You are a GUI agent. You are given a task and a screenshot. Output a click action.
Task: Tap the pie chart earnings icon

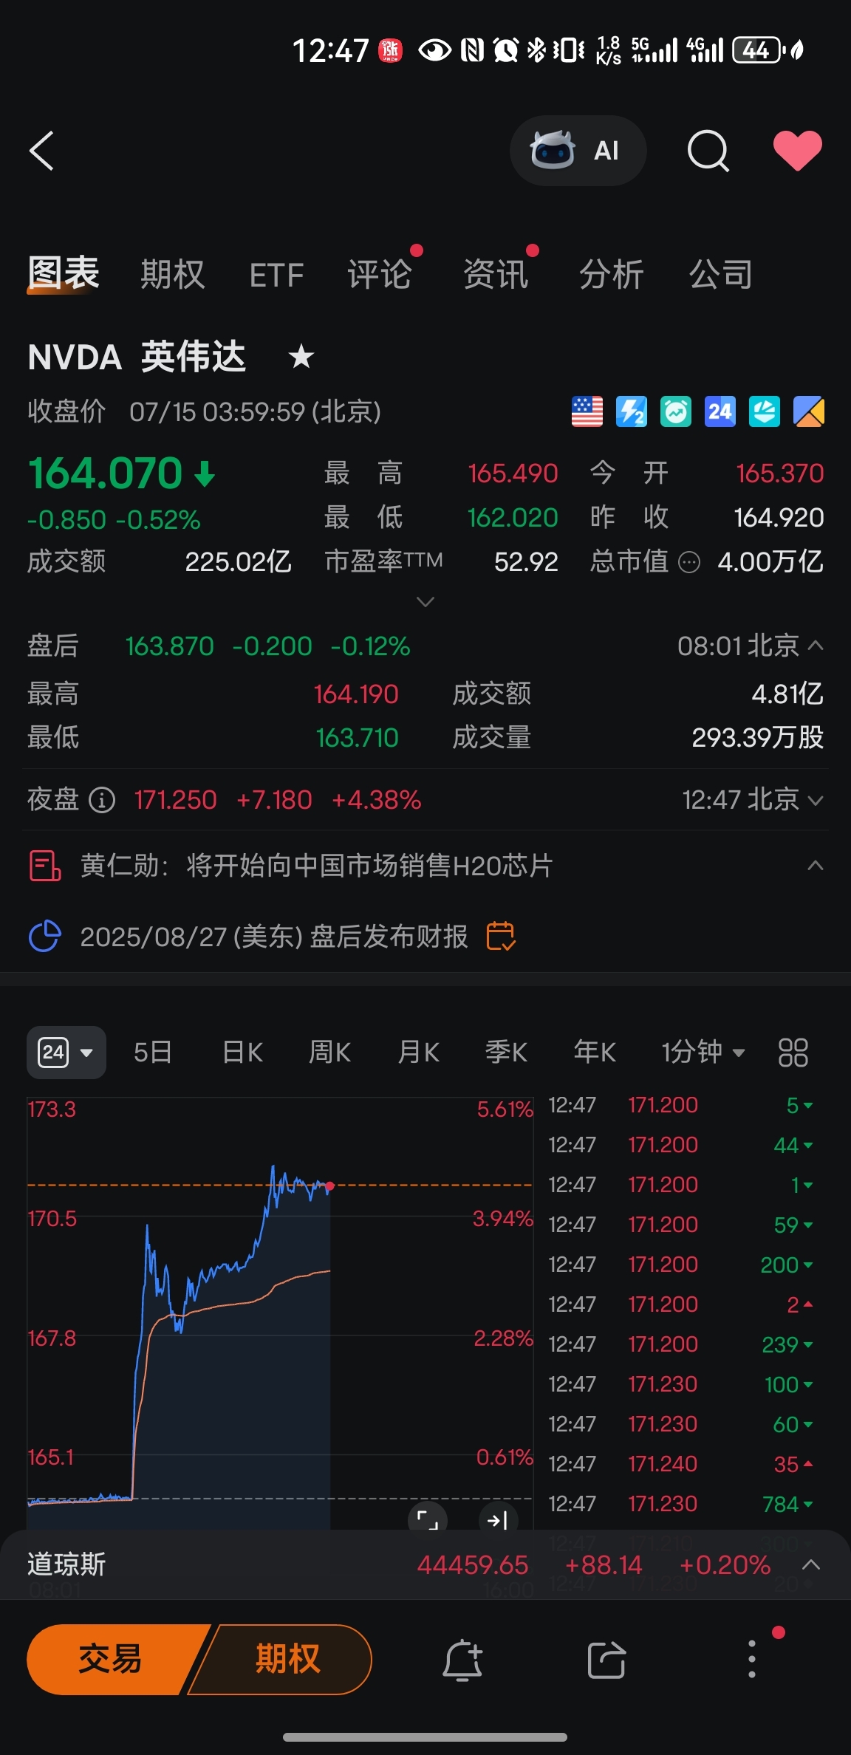tap(44, 936)
